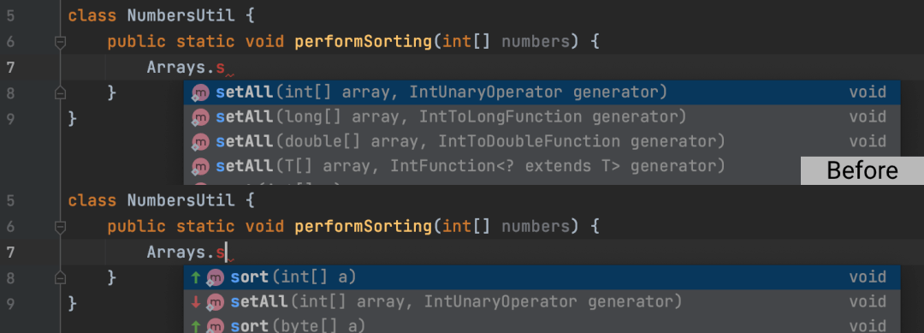Collapse performSorting method via fold marker in bottom editor
The image size is (924, 333).
click(x=60, y=227)
